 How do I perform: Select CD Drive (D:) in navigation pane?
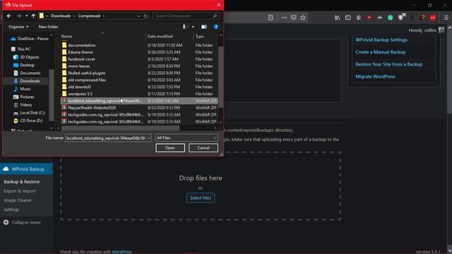[x=28, y=121]
